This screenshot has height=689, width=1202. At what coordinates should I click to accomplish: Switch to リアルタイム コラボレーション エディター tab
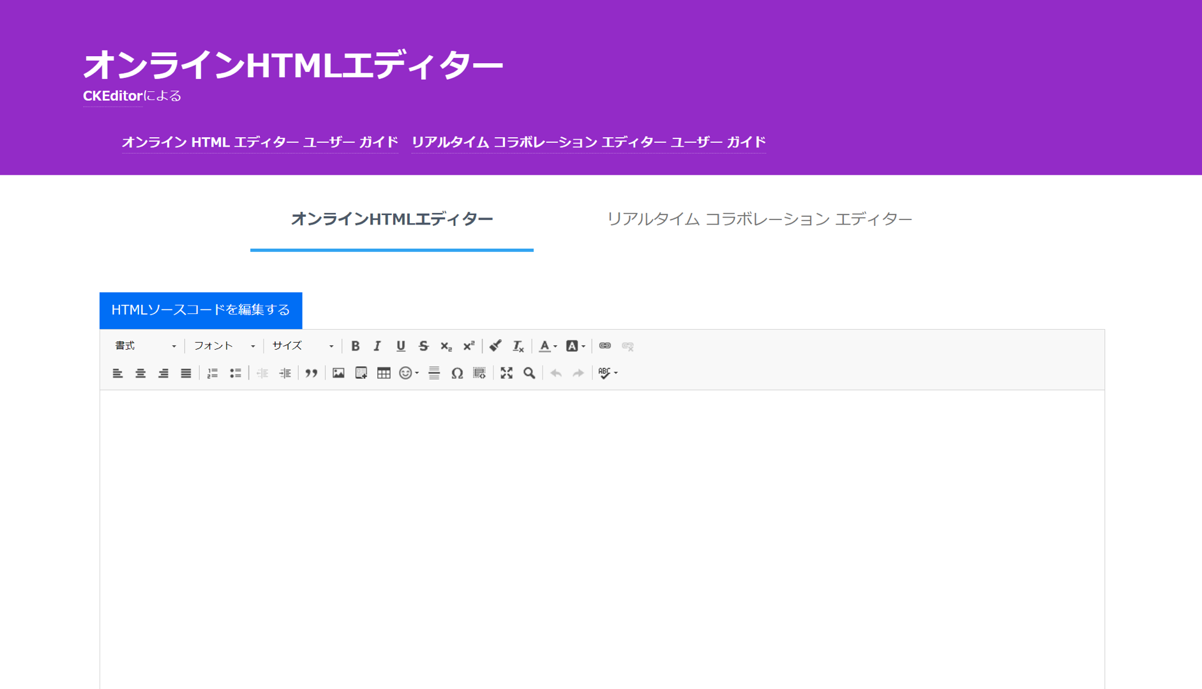tap(758, 219)
